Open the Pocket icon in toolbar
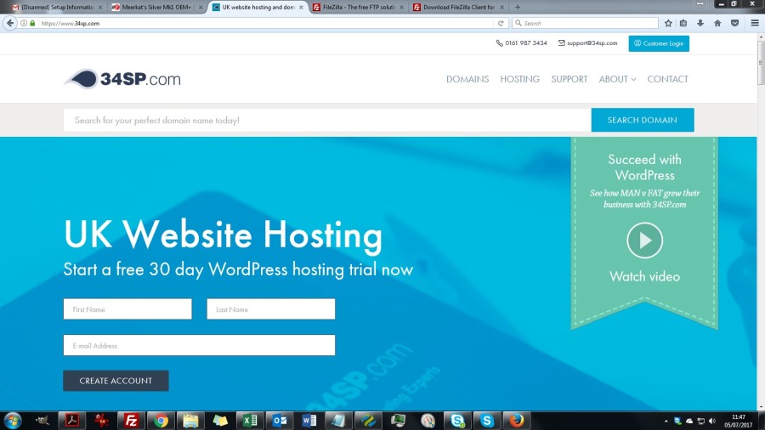The height and width of the screenshot is (430, 765). click(x=734, y=23)
